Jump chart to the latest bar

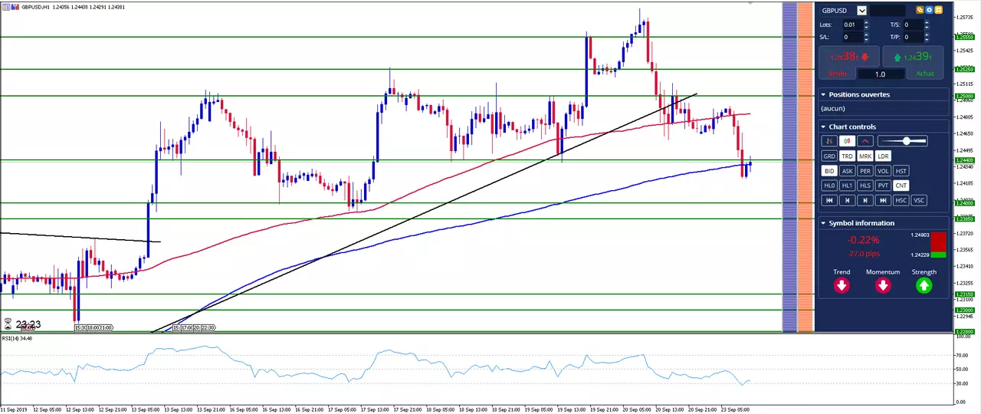point(883,200)
